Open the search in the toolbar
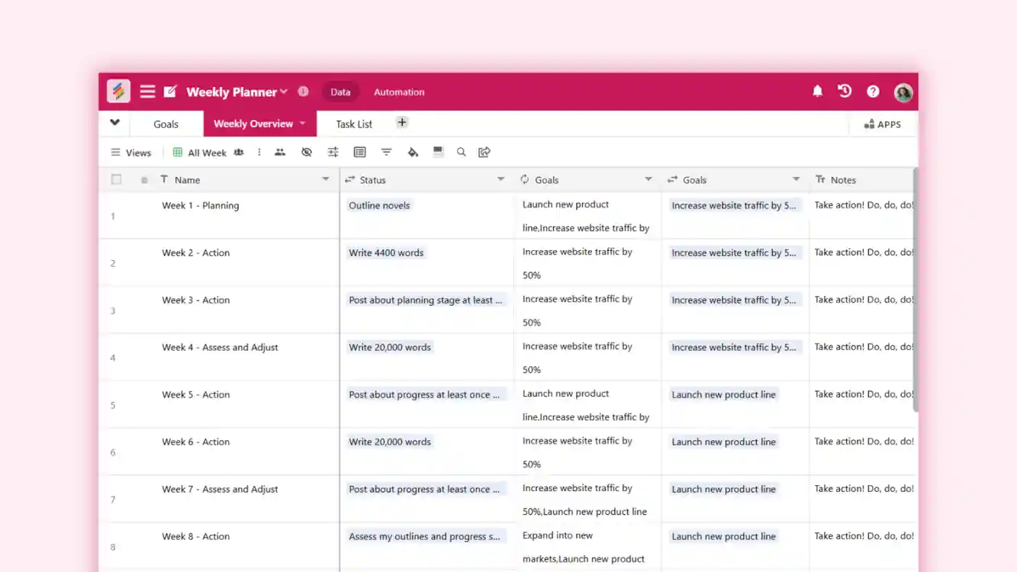Screen dimensions: 1017x572 (462, 152)
